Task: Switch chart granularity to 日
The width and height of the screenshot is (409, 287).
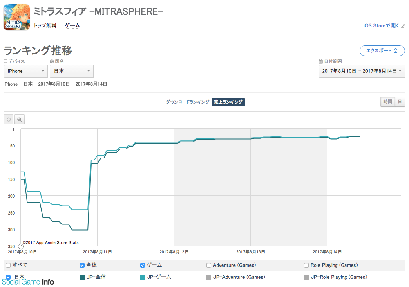Action: coord(400,102)
